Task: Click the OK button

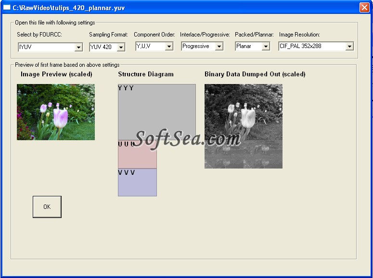Action: click(47, 207)
